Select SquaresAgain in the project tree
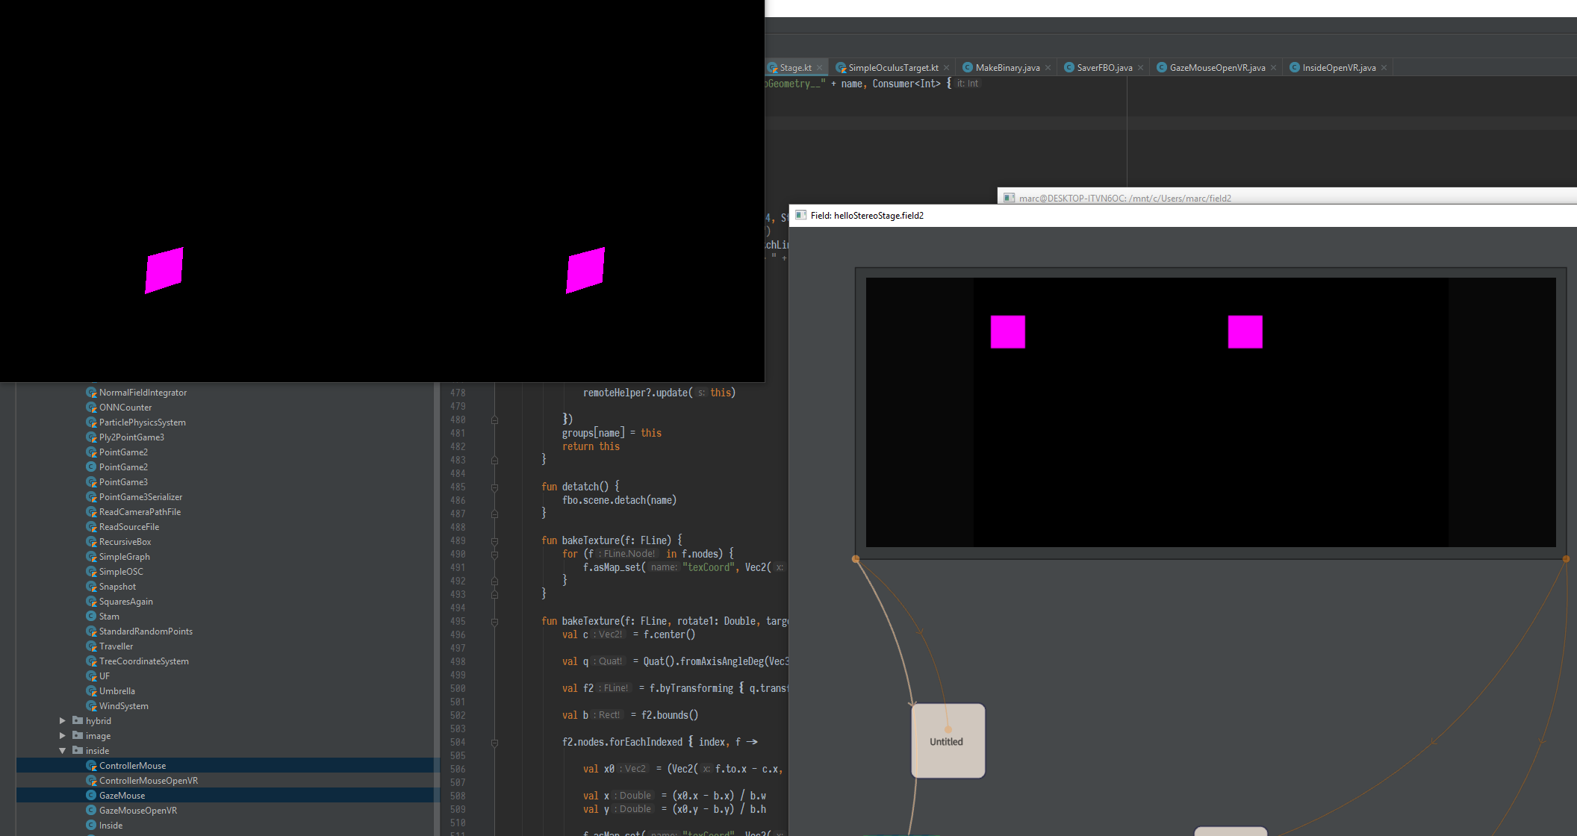This screenshot has height=836, width=1577. point(125,602)
